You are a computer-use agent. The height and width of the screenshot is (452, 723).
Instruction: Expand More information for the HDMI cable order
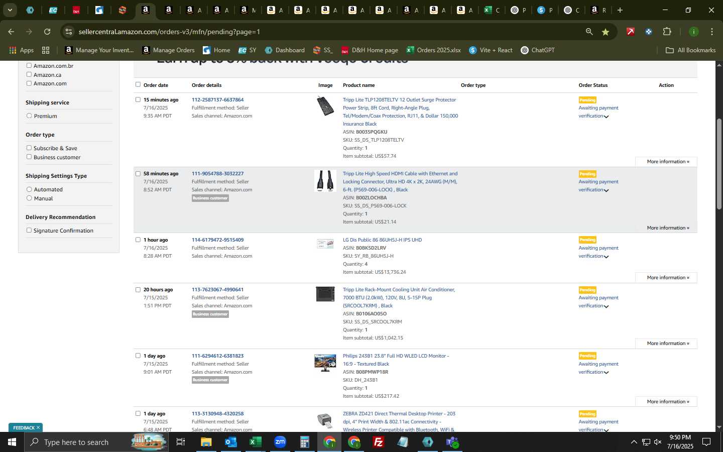666,228
